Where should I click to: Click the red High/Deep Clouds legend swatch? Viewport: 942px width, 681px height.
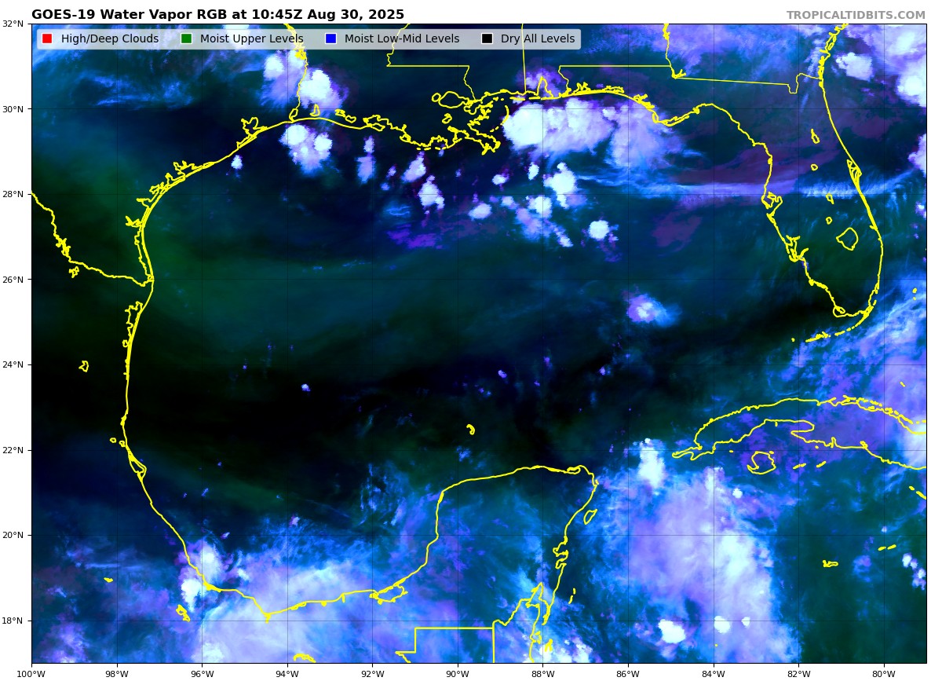[x=47, y=38]
